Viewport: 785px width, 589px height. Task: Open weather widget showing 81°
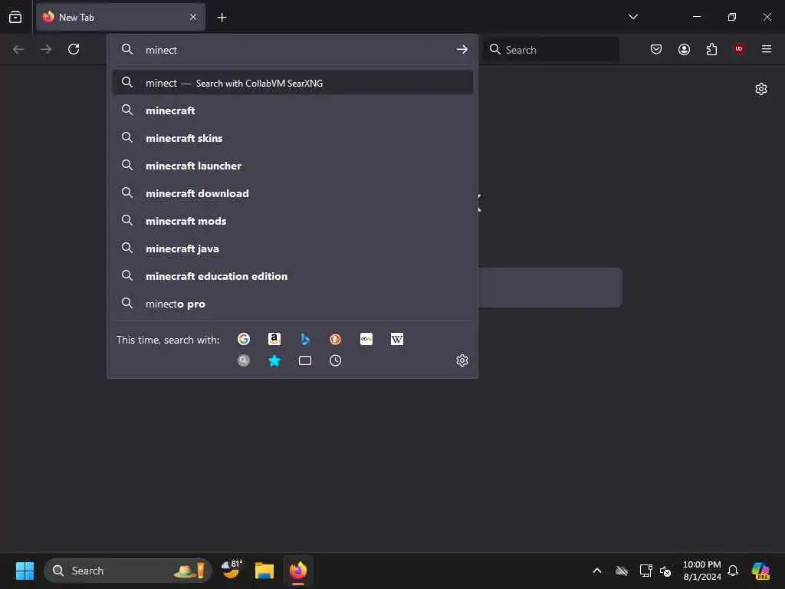point(232,570)
